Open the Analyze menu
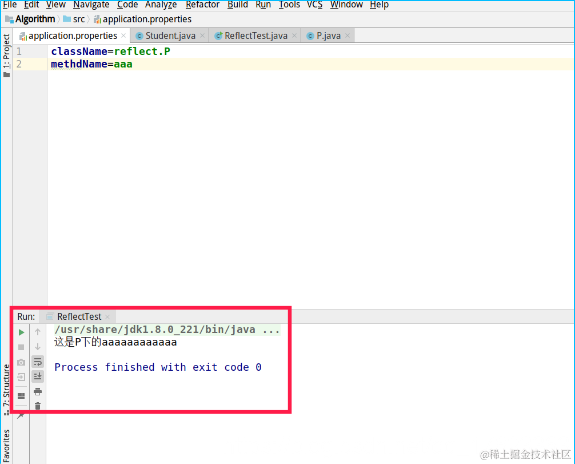The height and width of the screenshot is (464, 575). 161,5
